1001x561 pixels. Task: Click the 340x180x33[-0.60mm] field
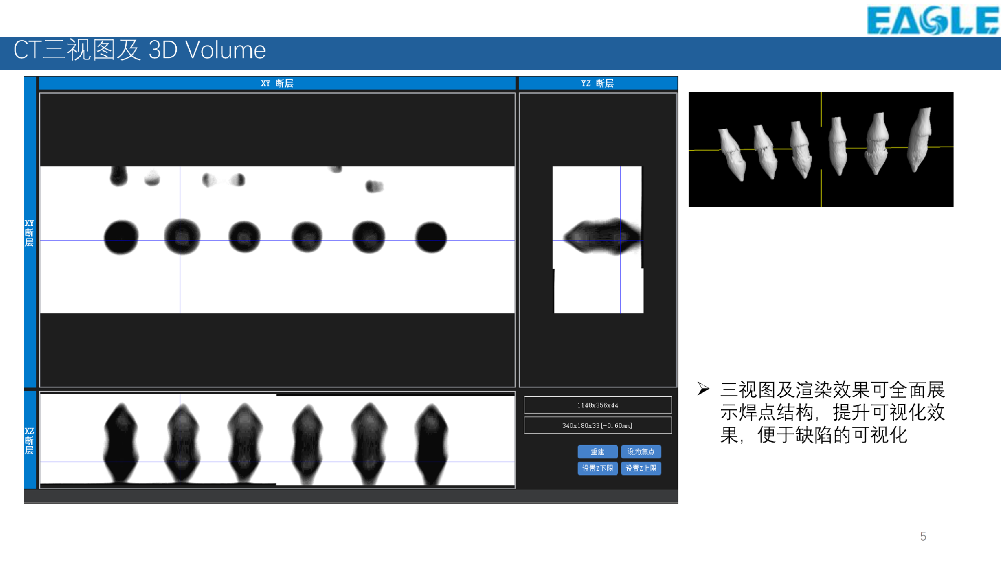pos(597,425)
